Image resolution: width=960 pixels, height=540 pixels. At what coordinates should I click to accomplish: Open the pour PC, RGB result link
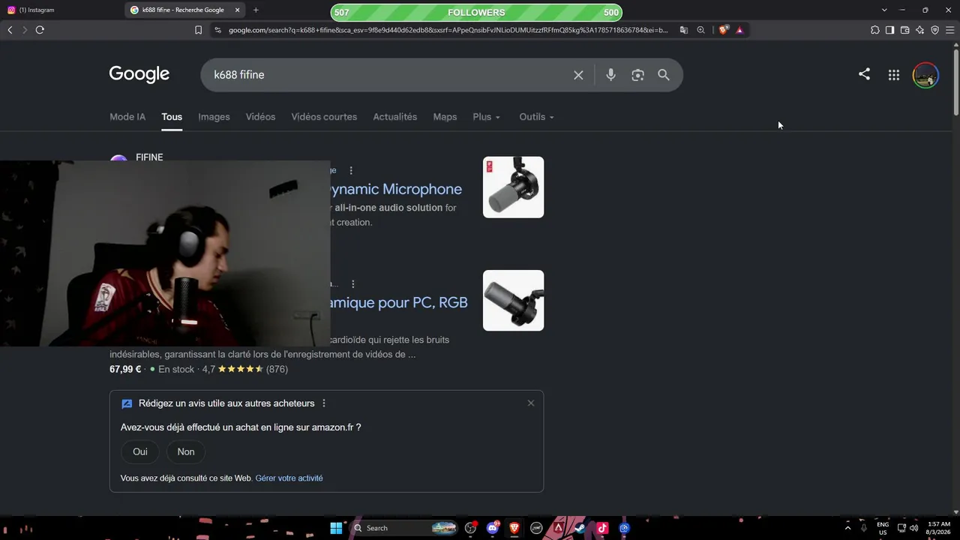[x=399, y=302]
